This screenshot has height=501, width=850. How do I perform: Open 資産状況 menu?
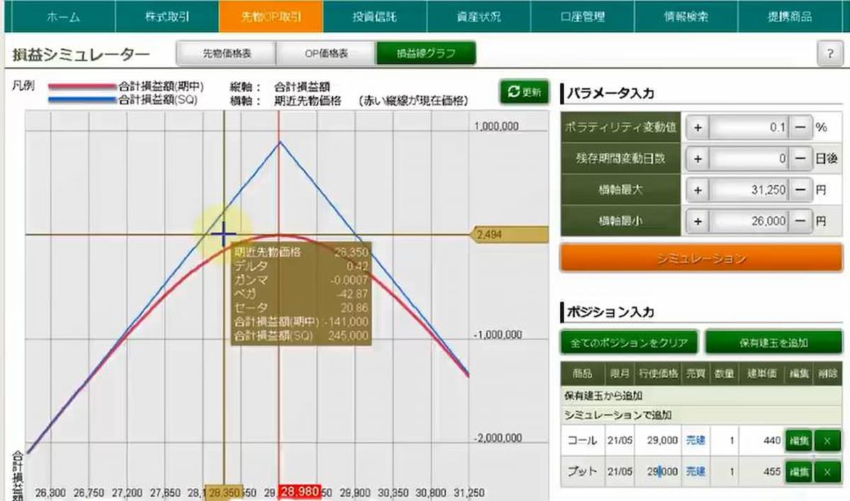478,16
